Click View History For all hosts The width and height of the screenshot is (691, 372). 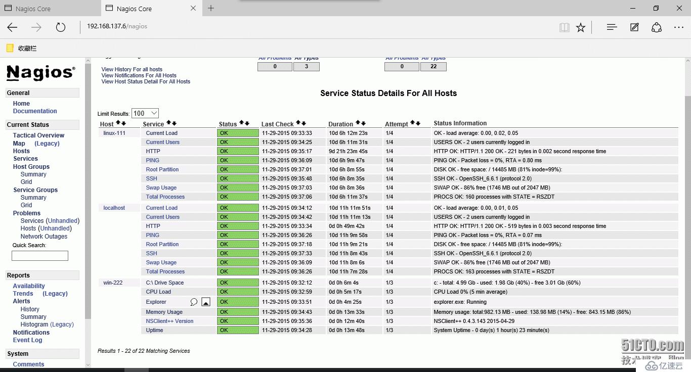(x=132, y=69)
